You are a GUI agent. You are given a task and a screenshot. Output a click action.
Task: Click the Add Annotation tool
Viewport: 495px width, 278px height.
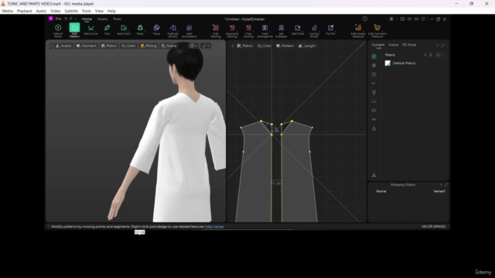189,31
